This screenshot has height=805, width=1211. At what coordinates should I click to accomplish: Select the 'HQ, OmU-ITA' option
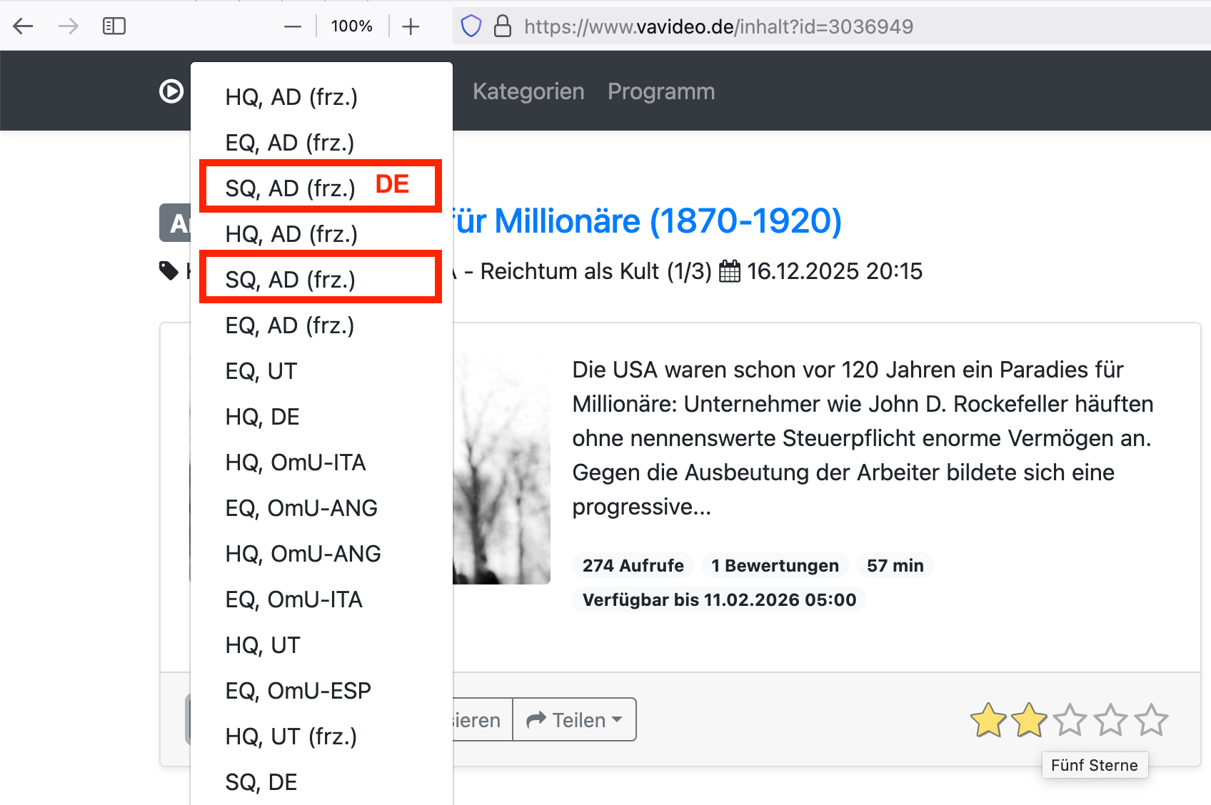[x=296, y=462]
